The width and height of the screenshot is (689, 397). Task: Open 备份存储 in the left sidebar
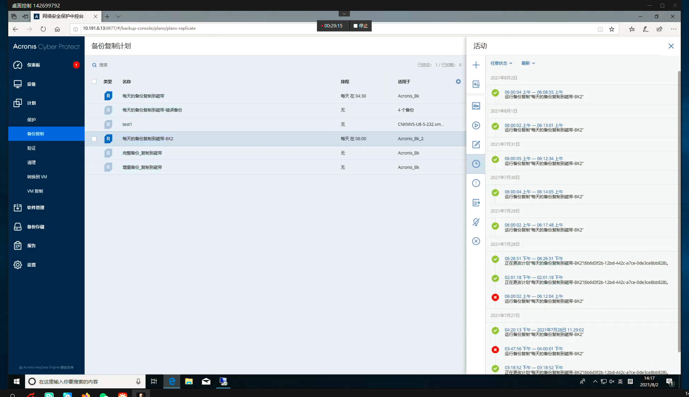pos(36,227)
